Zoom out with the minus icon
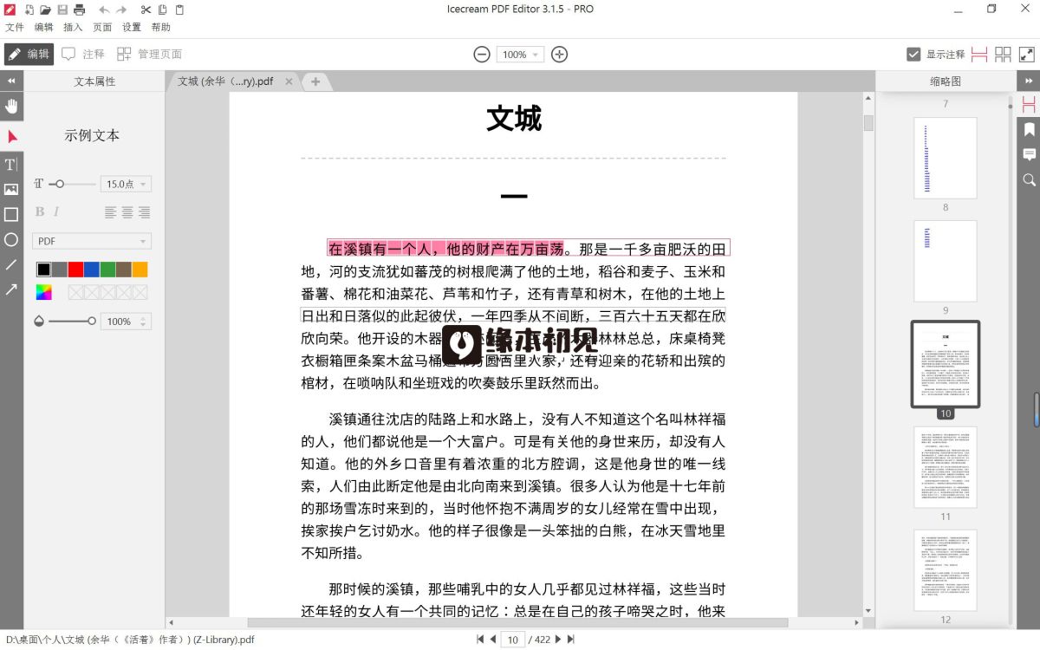Screen dimensions: 1040x650 [482, 55]
